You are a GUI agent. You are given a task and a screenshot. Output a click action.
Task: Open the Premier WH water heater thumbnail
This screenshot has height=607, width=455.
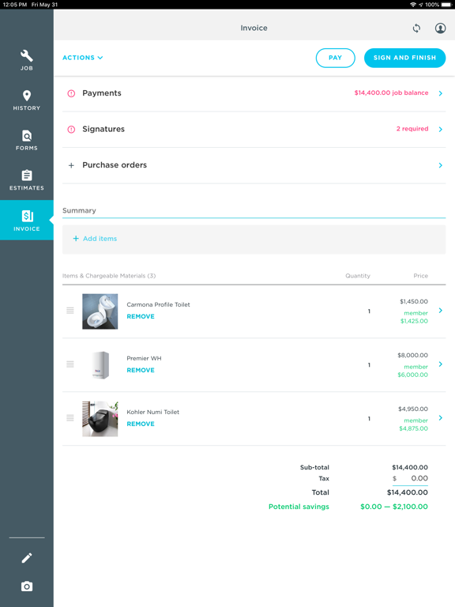click(x=100, y=365)
